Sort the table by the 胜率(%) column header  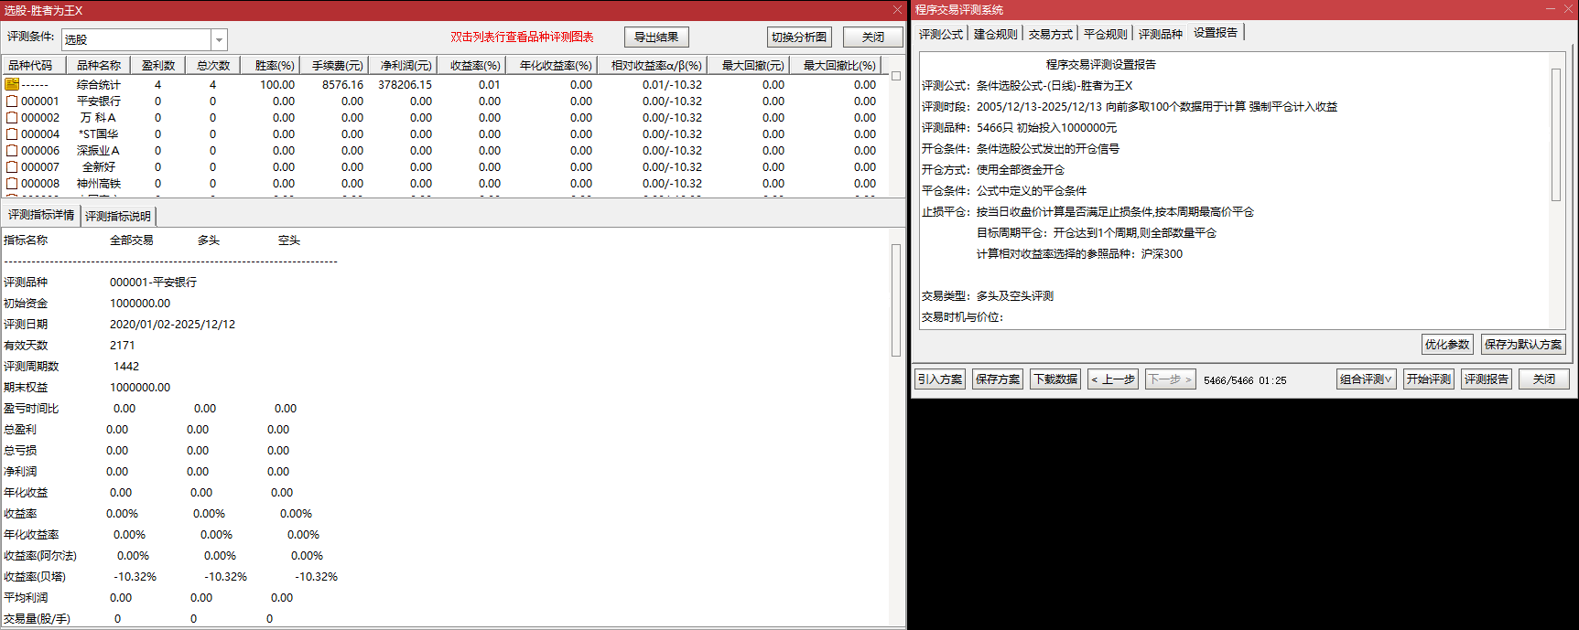click(x=275, y=66)
